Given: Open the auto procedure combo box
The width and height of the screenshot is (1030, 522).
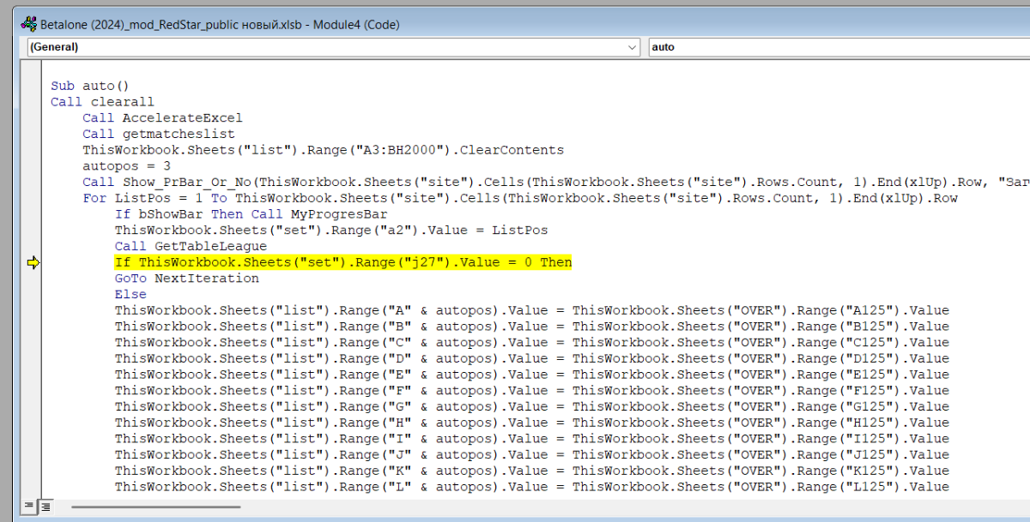Looking at the screenshot, I should pos(837,47).
